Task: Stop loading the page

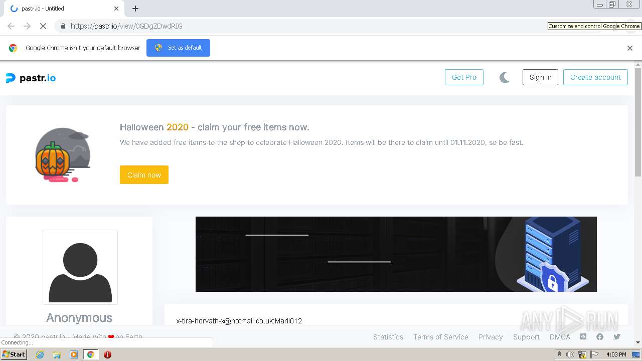Action: [x=43, y=26]
